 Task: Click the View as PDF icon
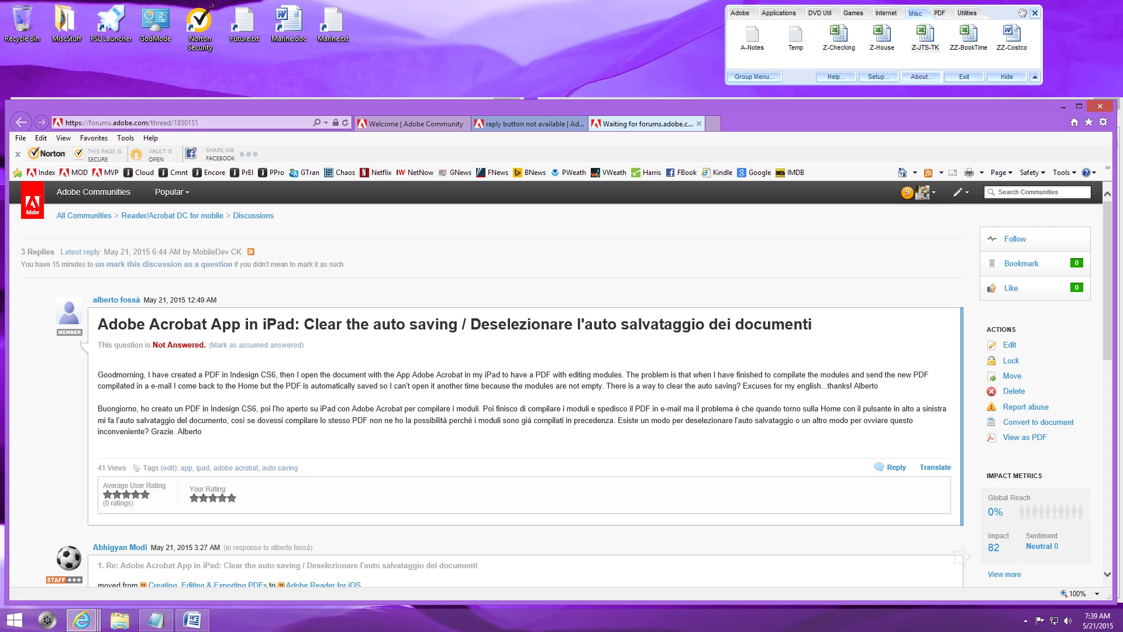[x=991, y=438]
